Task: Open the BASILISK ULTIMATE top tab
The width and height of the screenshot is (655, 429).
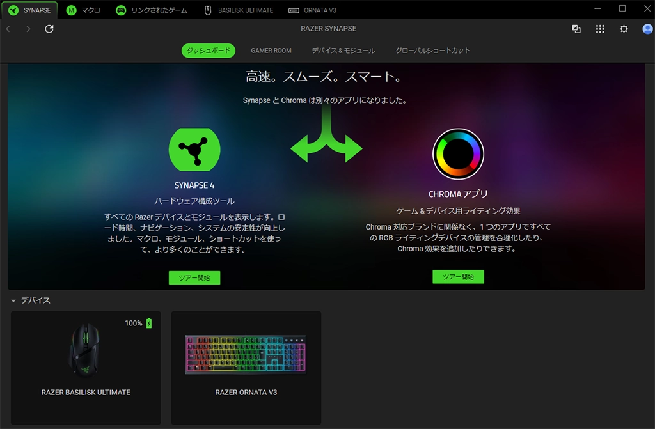Action: [x=238, y=10]
